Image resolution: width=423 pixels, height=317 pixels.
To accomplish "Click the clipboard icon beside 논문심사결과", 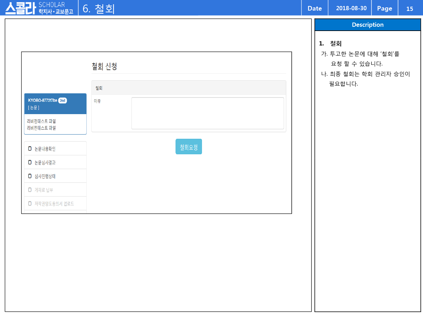I will [30, 162].
